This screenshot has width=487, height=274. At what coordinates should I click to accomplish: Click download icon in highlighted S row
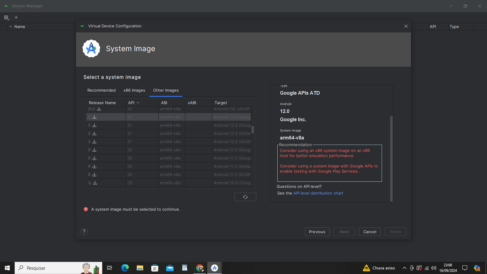[x=94, y=117]
